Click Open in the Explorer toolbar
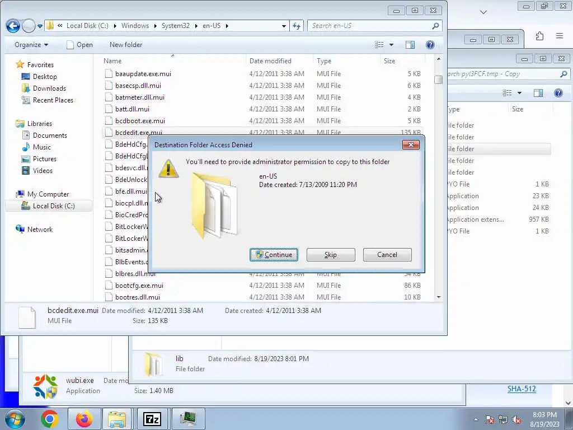 79,45
